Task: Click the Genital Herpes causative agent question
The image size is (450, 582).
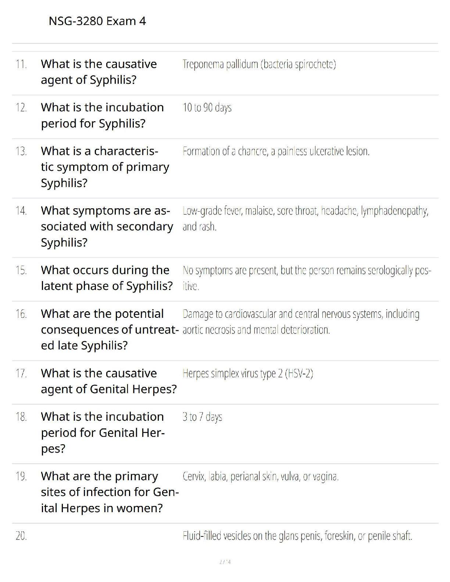Action: pyautogui.click(x=108, y=381)
